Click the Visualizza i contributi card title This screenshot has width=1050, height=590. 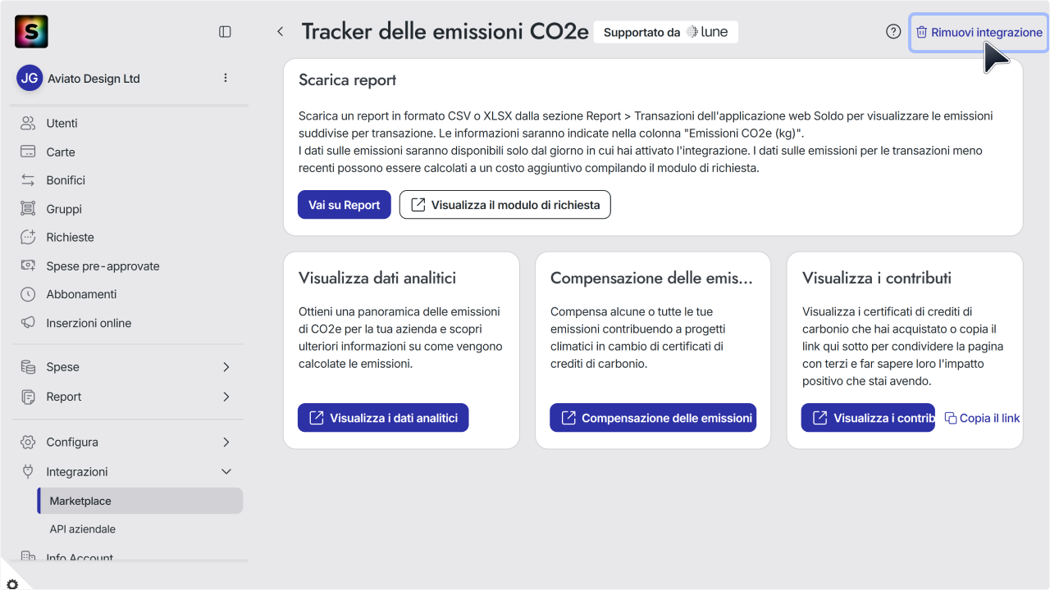877,278
